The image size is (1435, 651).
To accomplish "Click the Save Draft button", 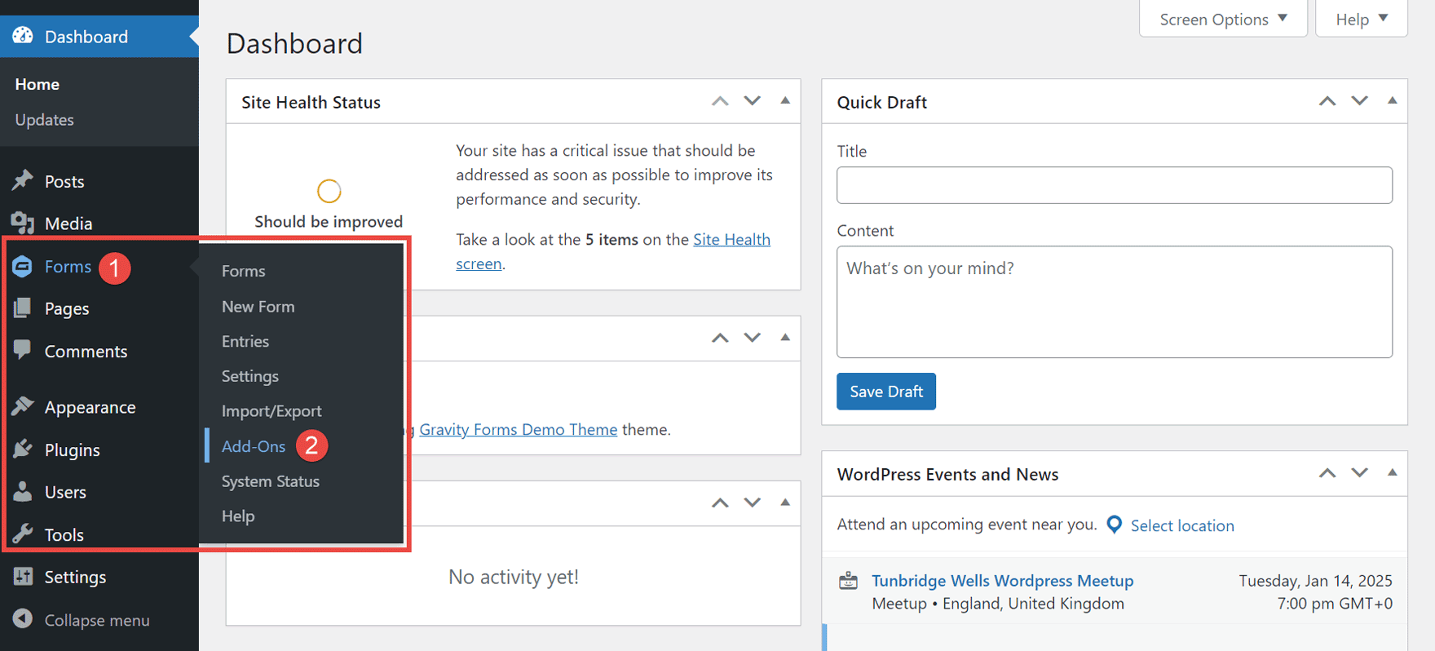I will 886,392.
